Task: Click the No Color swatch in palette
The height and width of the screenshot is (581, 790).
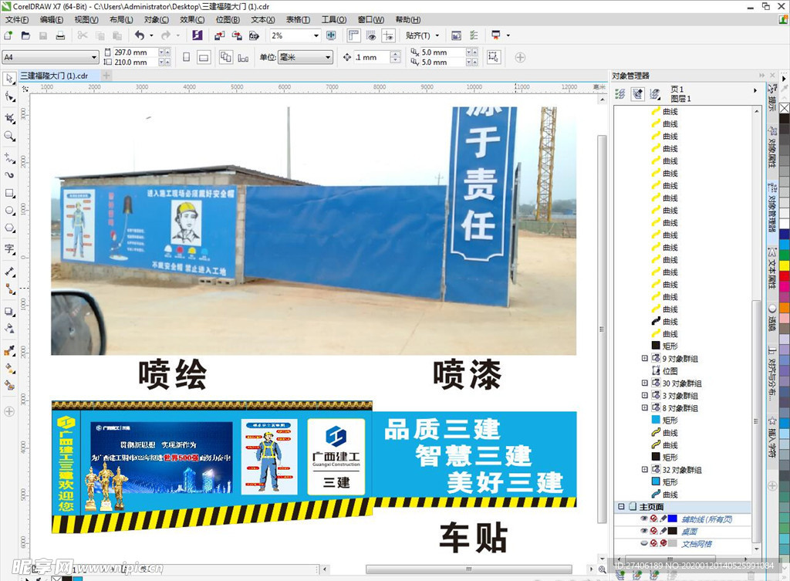Action: [x=785, y=108]
